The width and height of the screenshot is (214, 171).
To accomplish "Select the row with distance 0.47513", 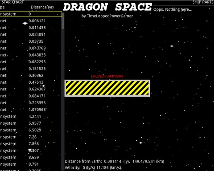I will pos(31,82).
